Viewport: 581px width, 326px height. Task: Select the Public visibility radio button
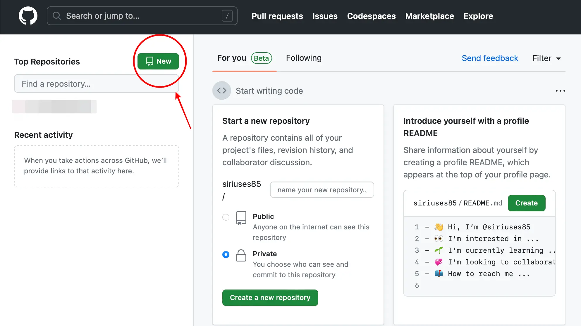[226, 217]
